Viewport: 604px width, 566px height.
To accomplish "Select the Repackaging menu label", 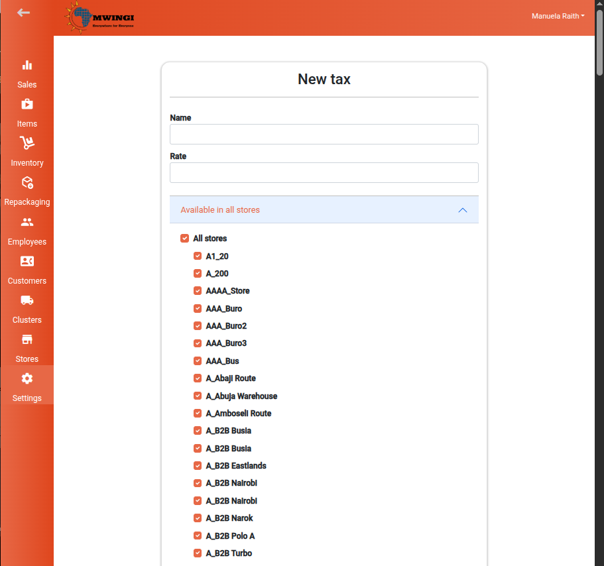I will 27,202.
